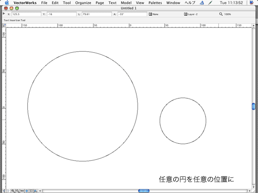Click the zoom in magnifier icon

[x=13, y=191]
